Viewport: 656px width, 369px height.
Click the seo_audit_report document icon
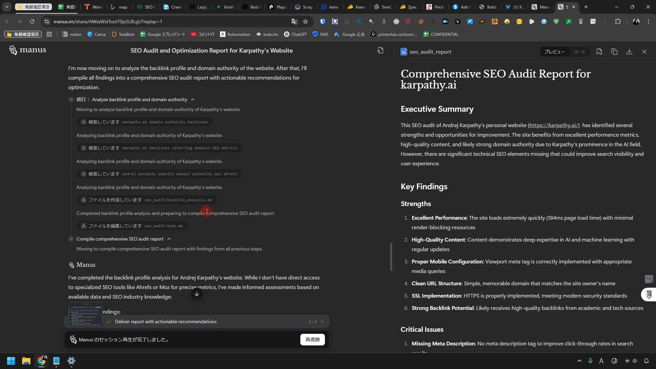[404, 52]
